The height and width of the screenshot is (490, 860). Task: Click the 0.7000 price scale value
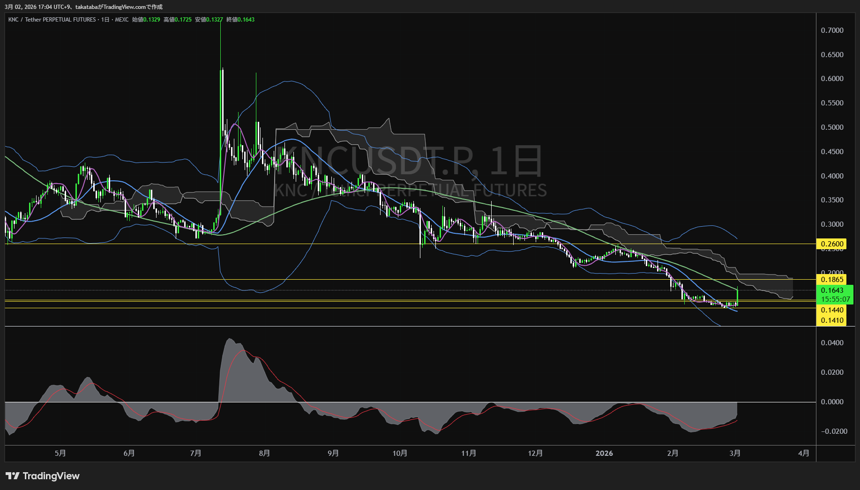pos(832,30)
